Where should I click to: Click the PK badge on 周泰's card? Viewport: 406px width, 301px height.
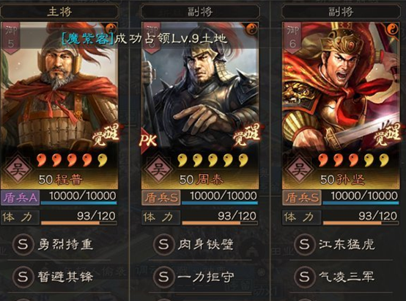click(x=148, y=140)
